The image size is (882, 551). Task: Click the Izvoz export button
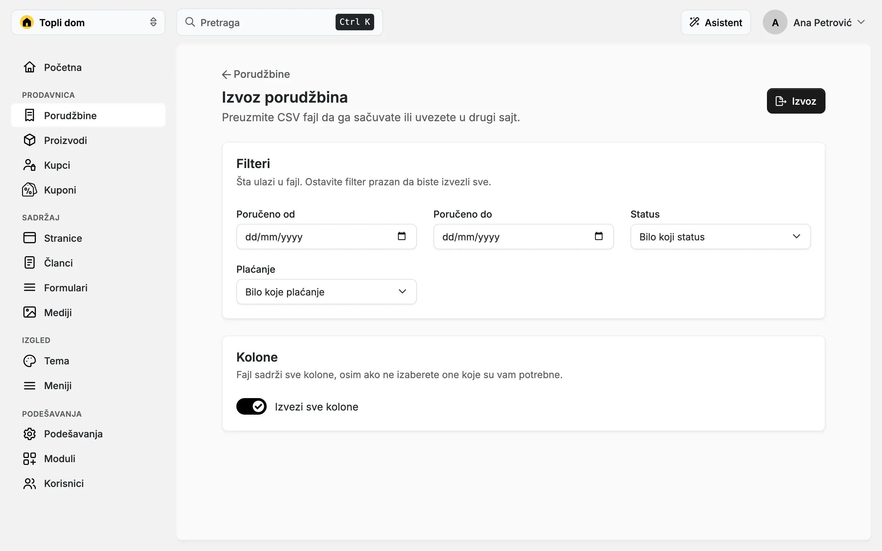tap(796, 101)
